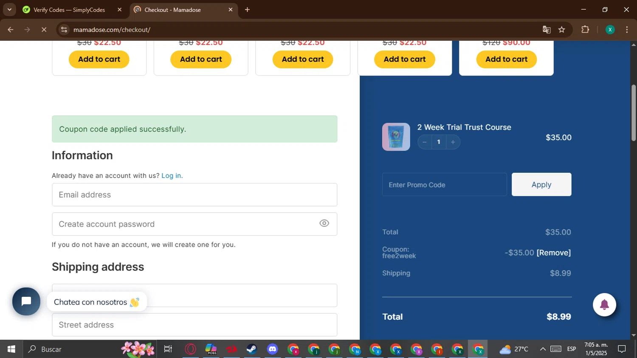Focus the Street address field
Image resolution: width=637 pixels, height=358 pixels.
194,325
